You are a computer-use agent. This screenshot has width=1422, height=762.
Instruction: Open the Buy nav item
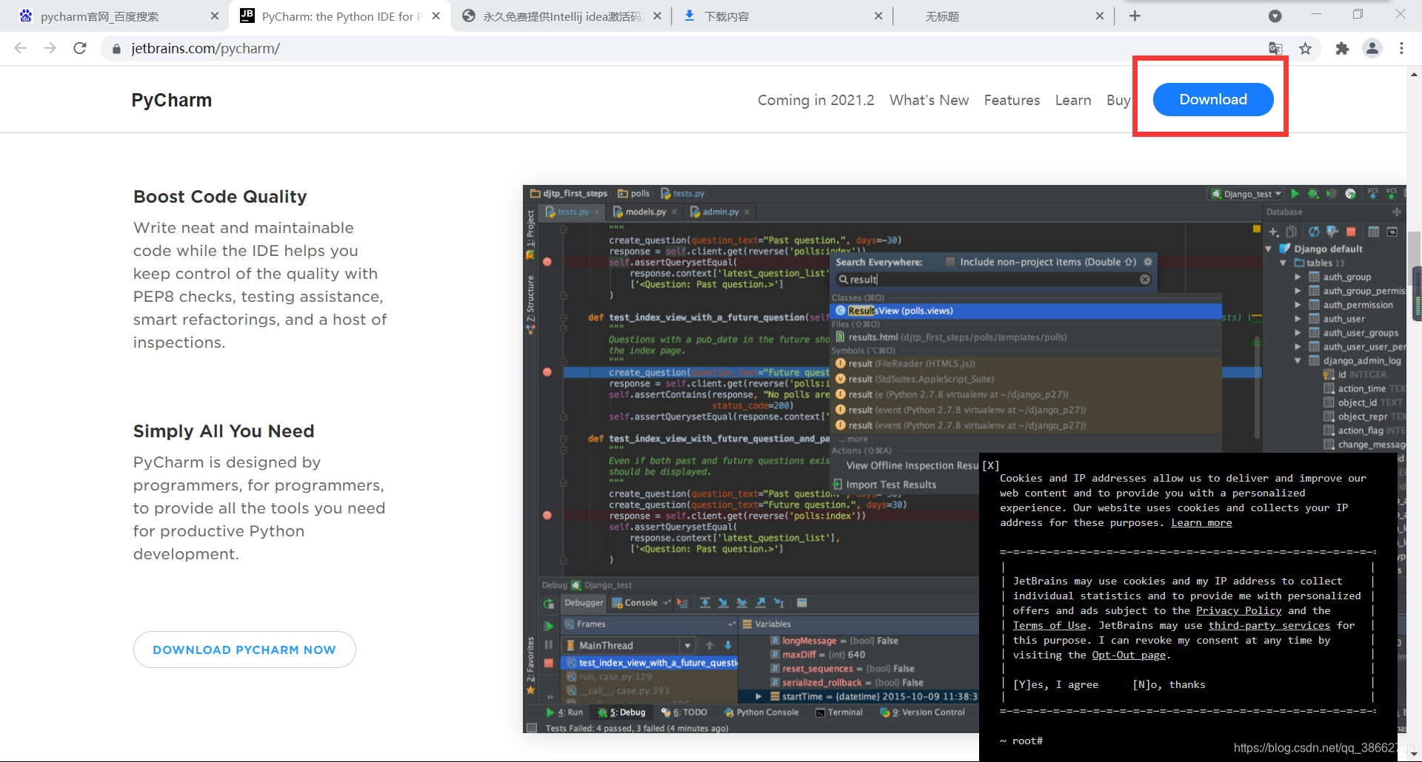pos(1118,100)
